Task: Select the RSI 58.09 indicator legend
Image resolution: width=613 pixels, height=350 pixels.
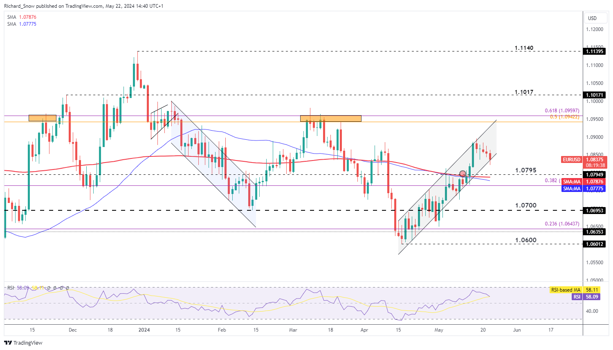Action: click(18, 288)
